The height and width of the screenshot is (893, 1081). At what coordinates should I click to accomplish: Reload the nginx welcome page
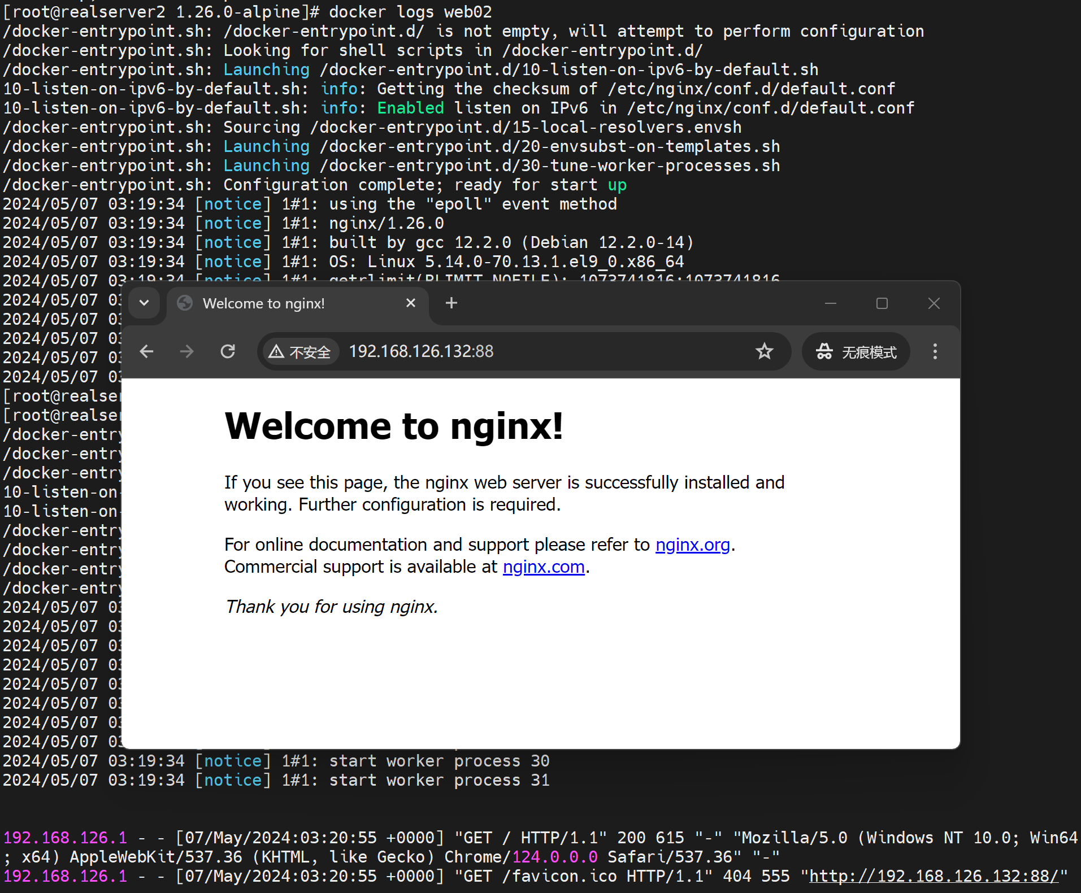(228, 352)
